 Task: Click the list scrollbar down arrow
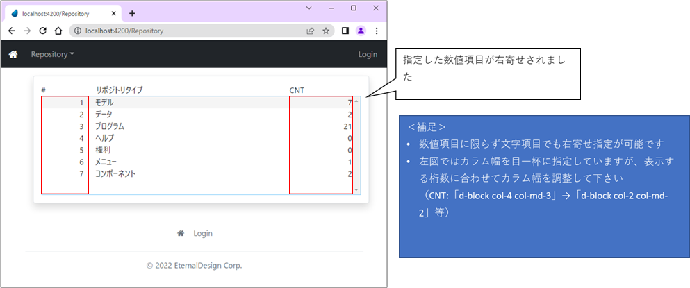pos(356,189)
